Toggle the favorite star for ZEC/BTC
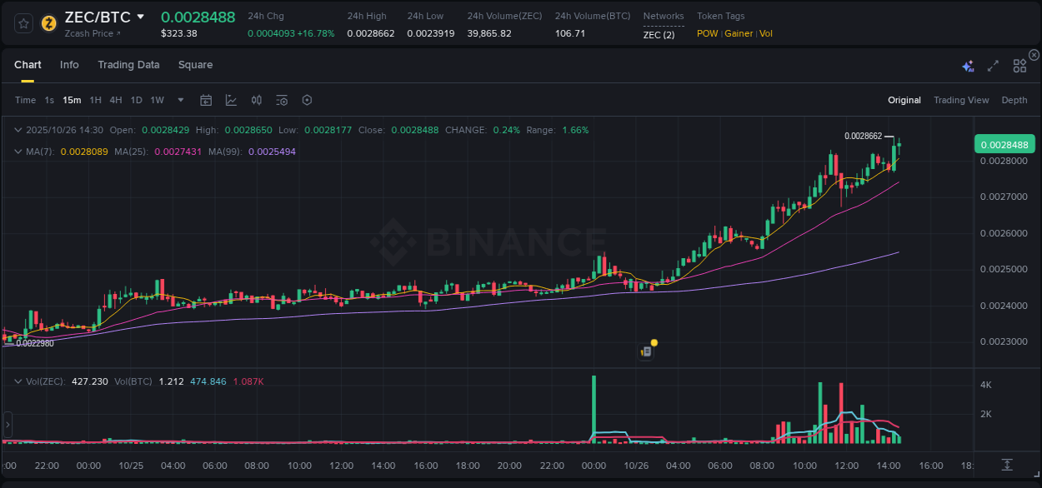 23,22
